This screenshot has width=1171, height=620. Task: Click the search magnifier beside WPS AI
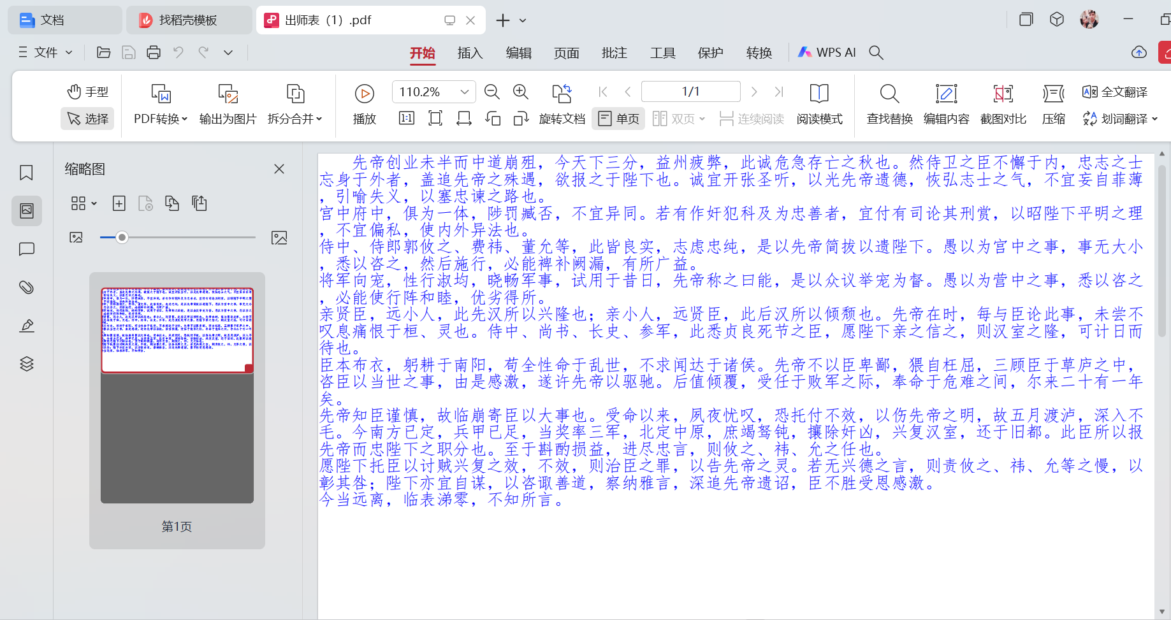pos(876,53)
